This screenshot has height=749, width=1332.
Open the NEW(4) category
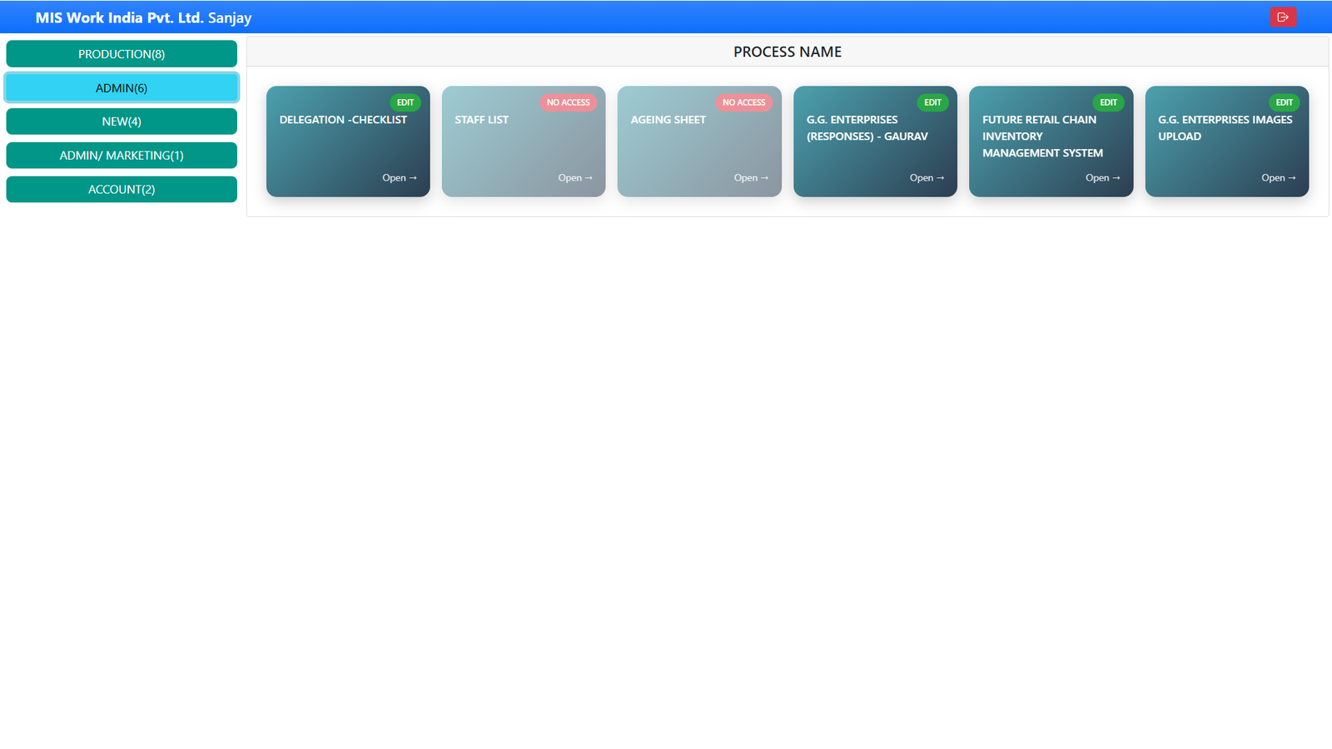coord(122,122)
